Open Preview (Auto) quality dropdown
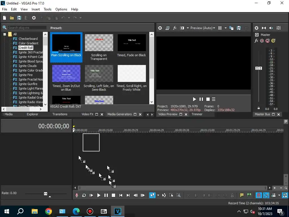The image size is (289, 217). pyautogui.click(x=203, y=28)
